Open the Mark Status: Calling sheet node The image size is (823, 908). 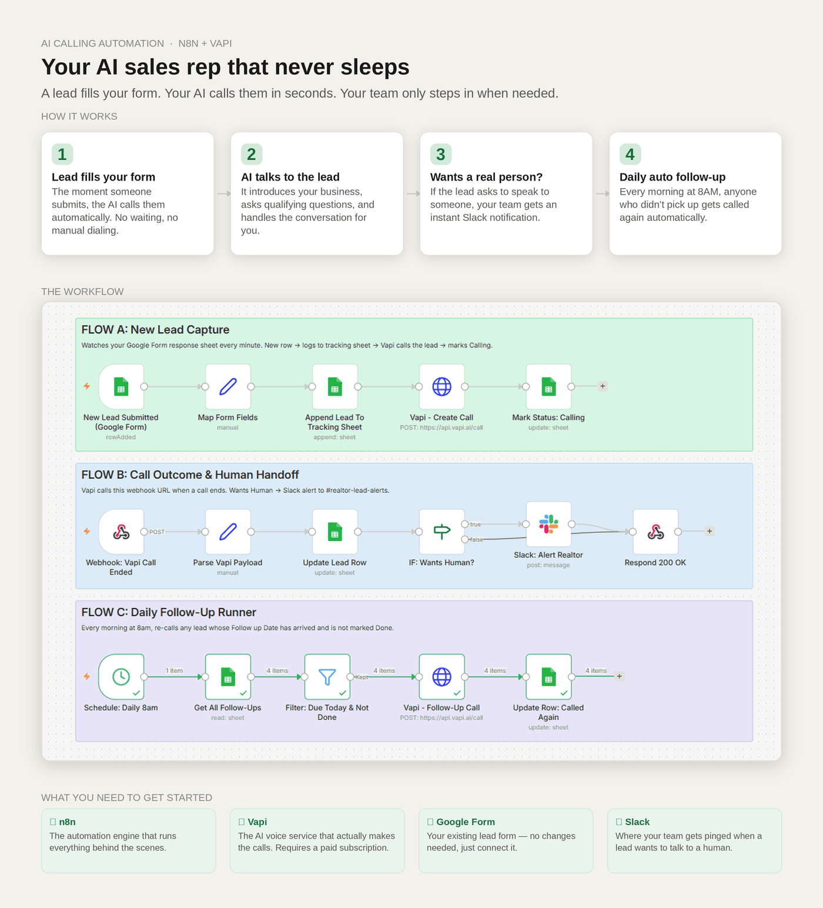click(x=548, y=386)
